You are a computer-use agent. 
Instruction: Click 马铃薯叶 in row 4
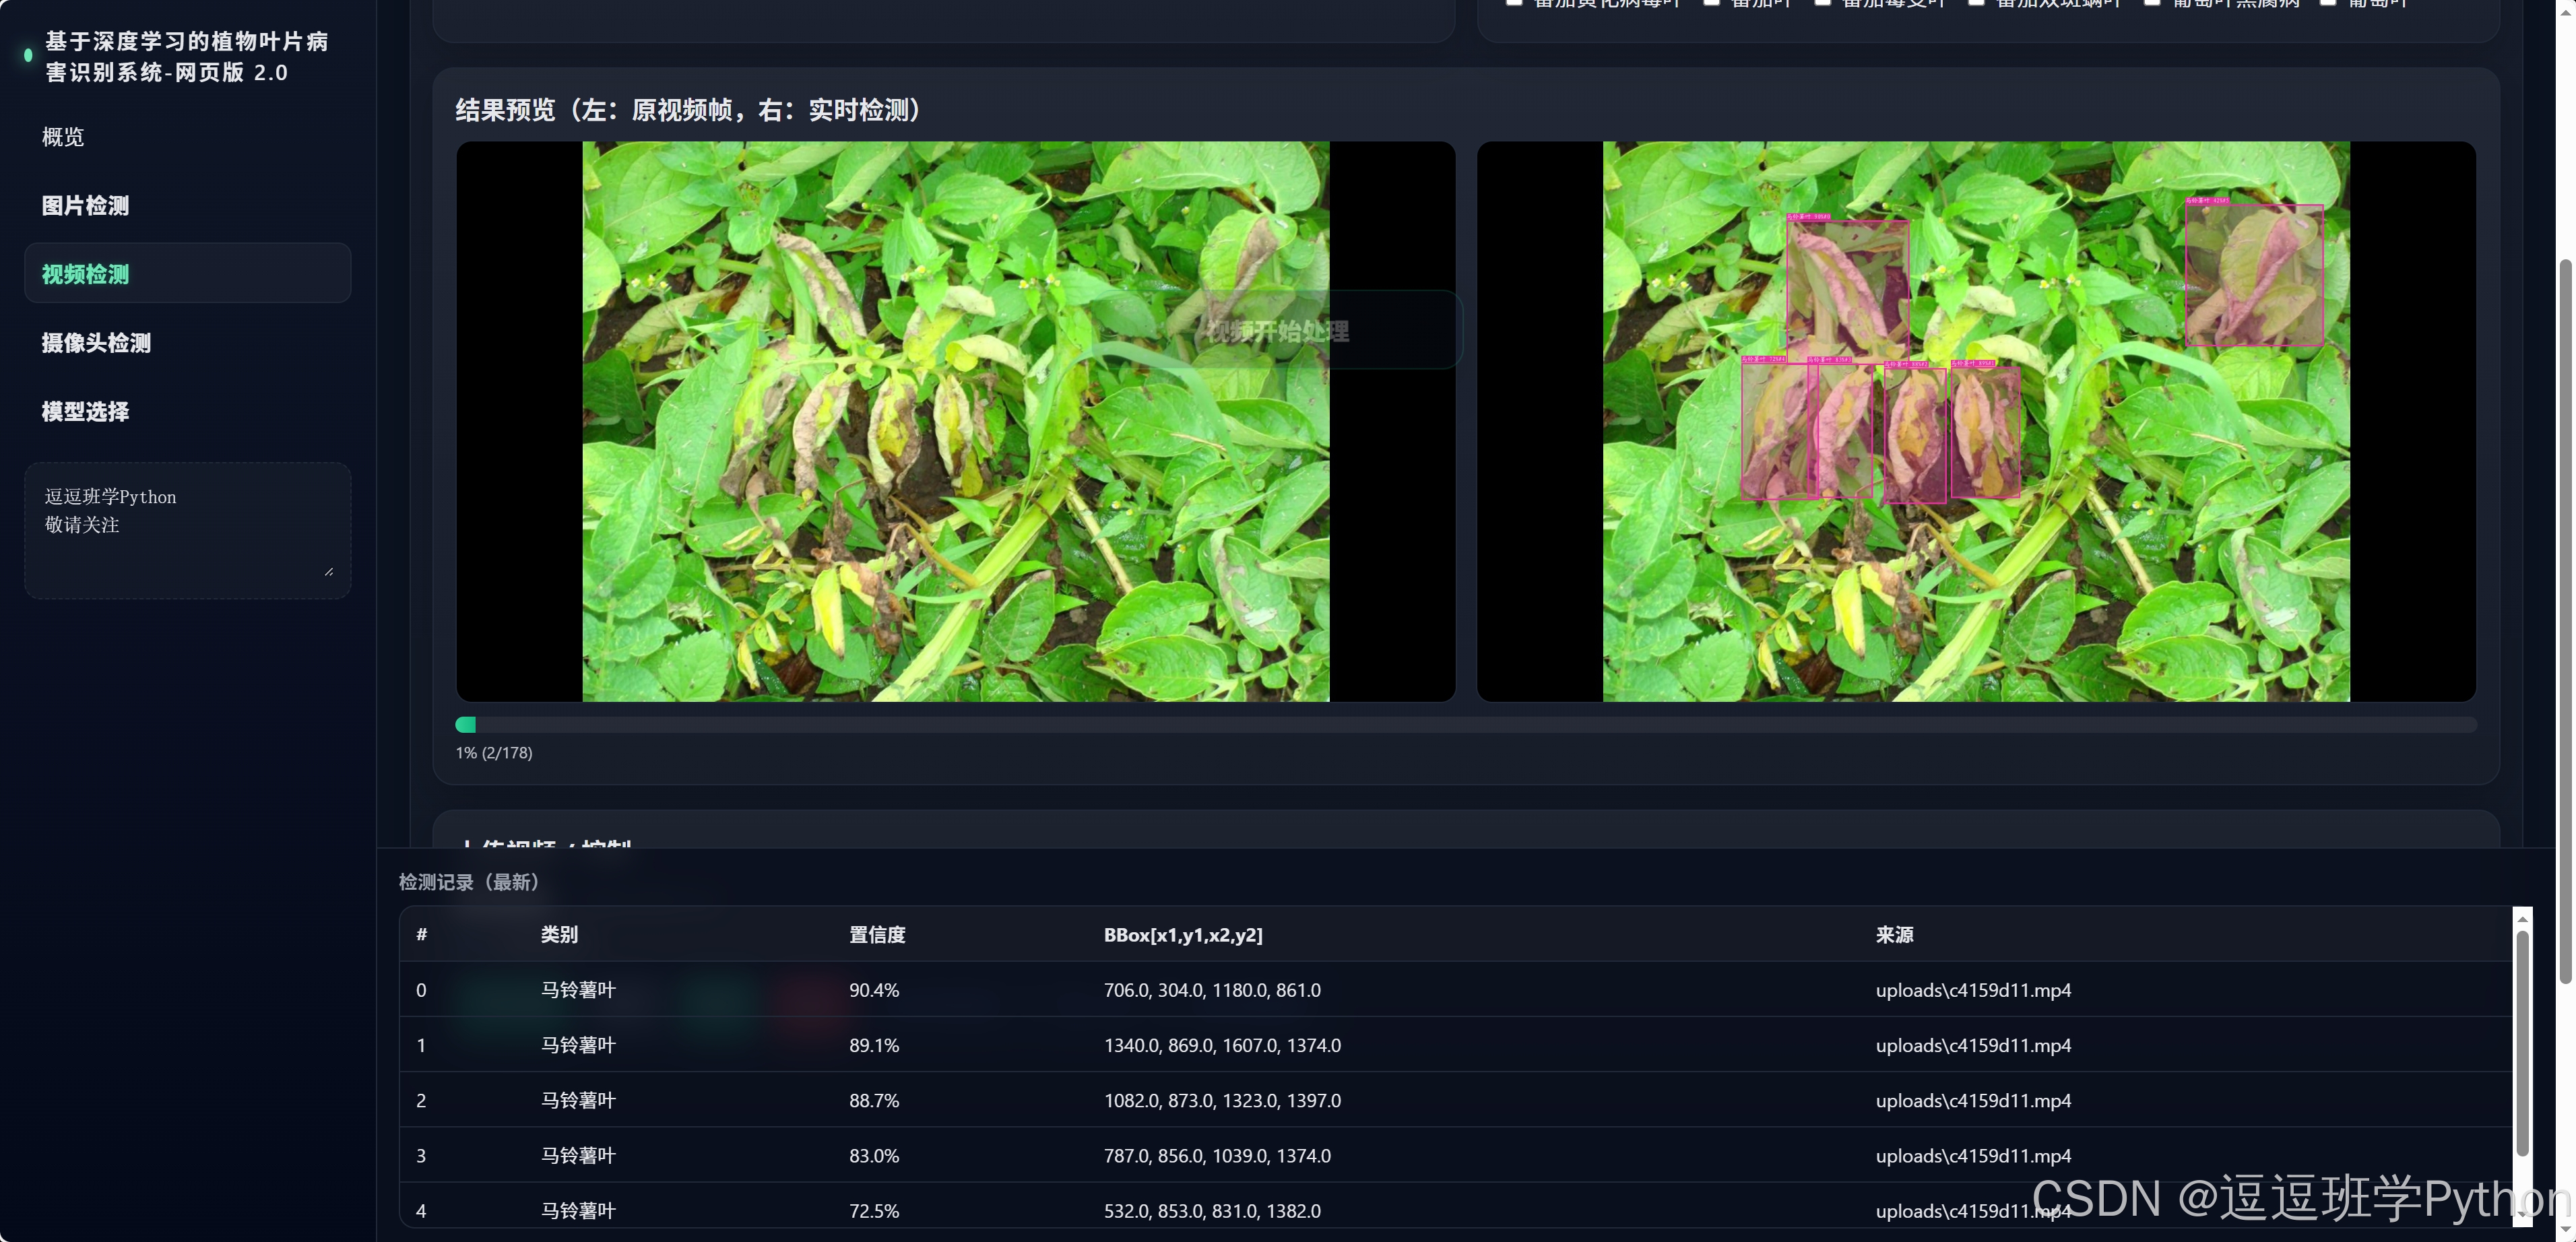[x=578, y=1210]
